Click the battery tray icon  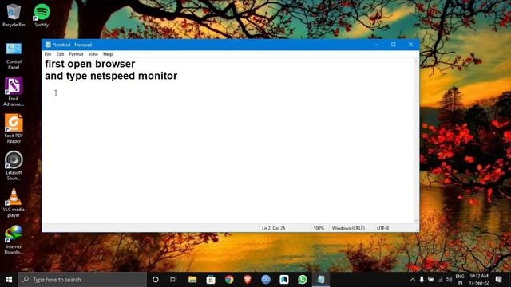point(431,280)
